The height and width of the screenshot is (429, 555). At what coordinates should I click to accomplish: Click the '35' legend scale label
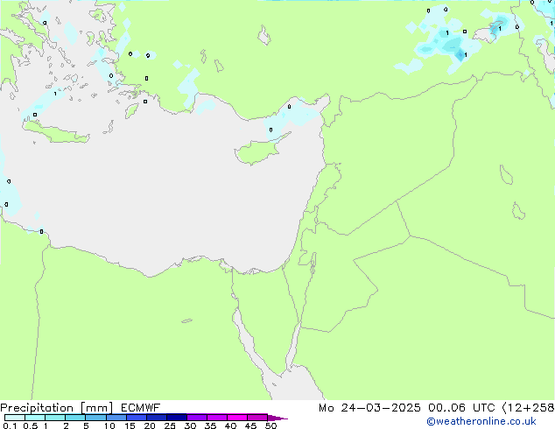pyautogui.click(x=210, y=425)
